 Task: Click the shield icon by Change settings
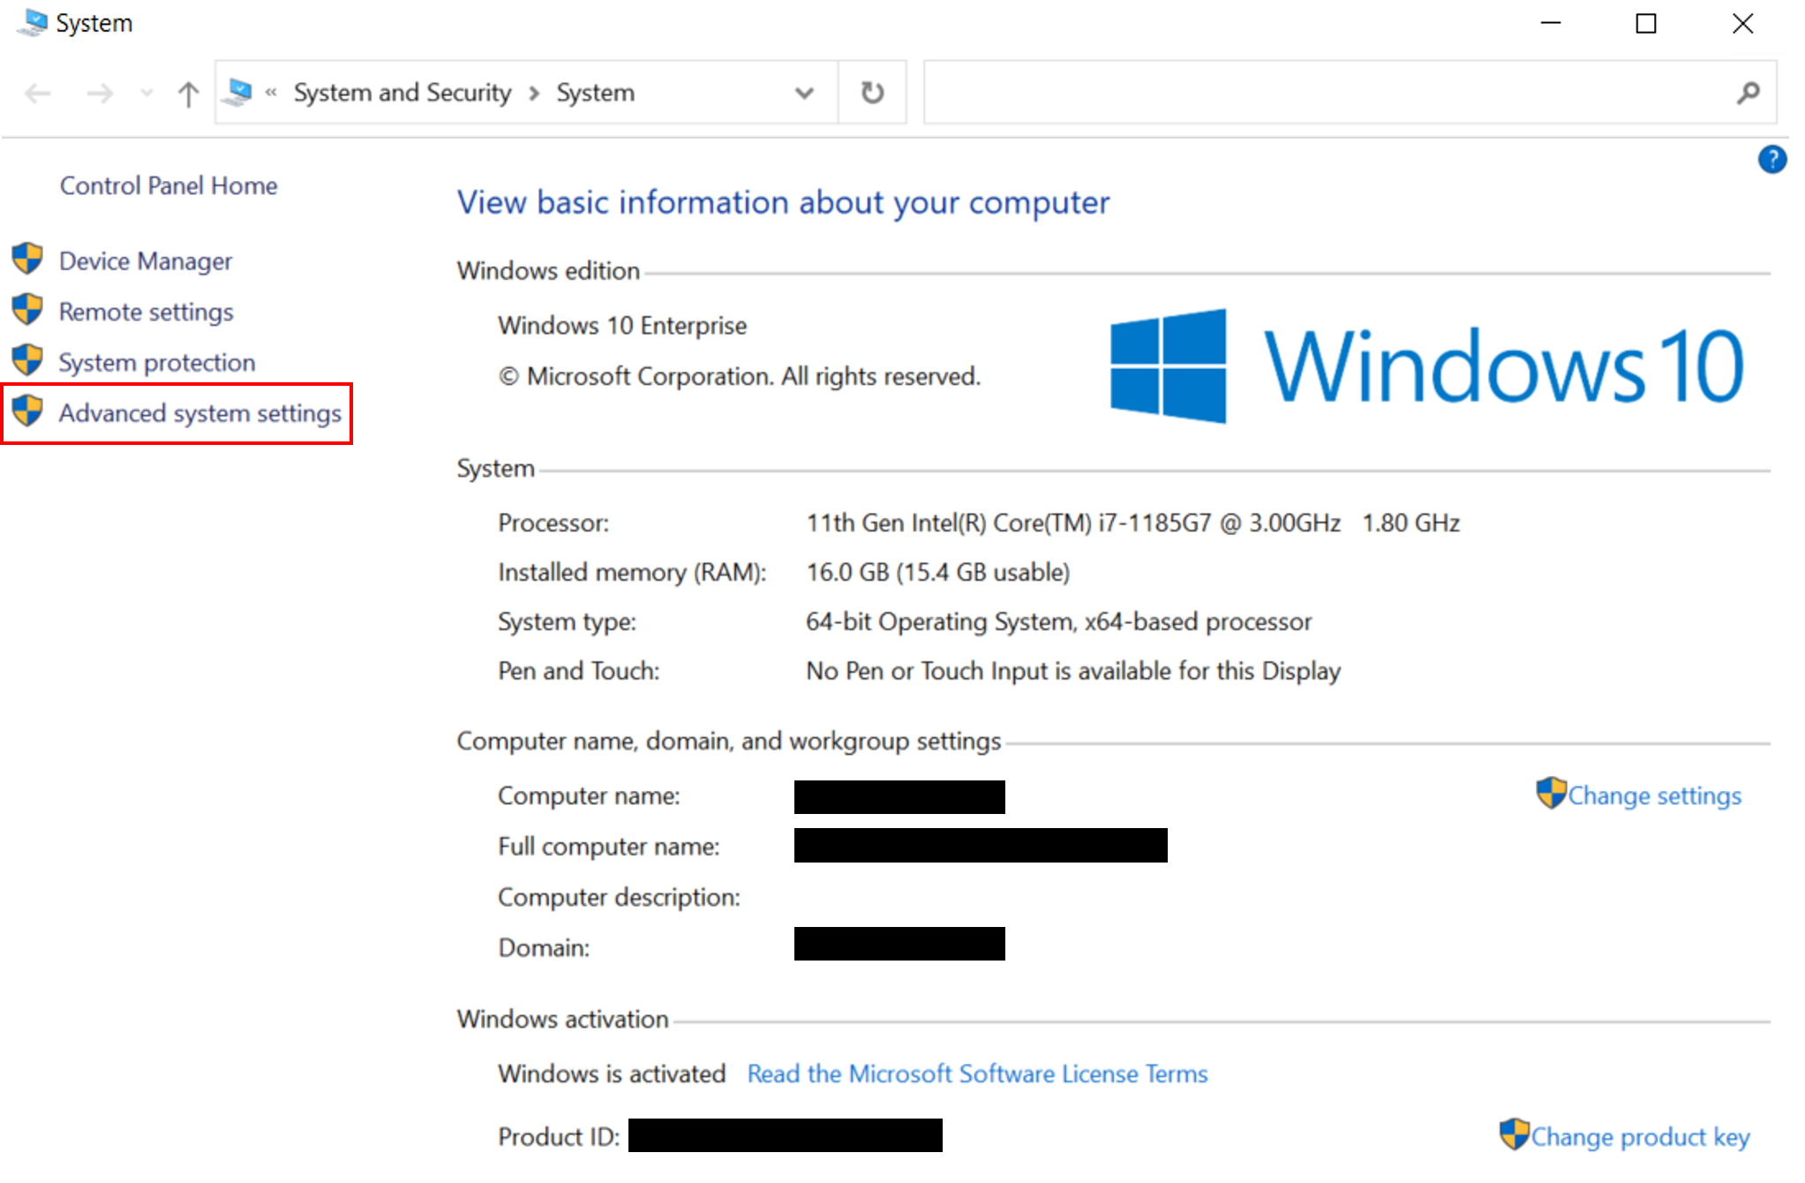1551,793
